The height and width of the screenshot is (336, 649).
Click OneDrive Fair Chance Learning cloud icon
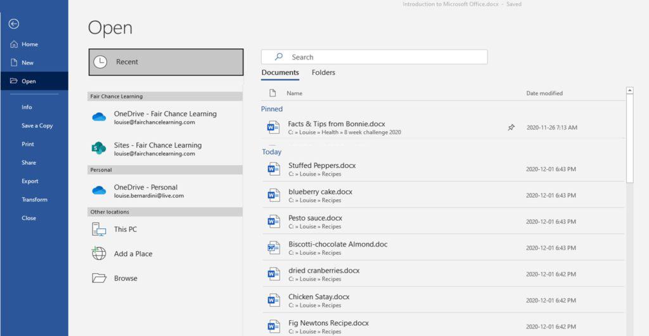[99, 117]
